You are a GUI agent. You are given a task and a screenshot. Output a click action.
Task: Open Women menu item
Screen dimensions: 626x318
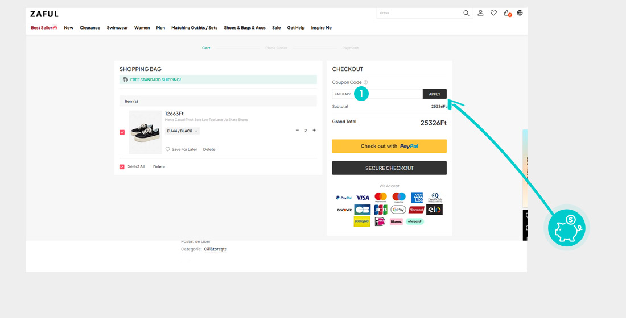pos(142,27)
